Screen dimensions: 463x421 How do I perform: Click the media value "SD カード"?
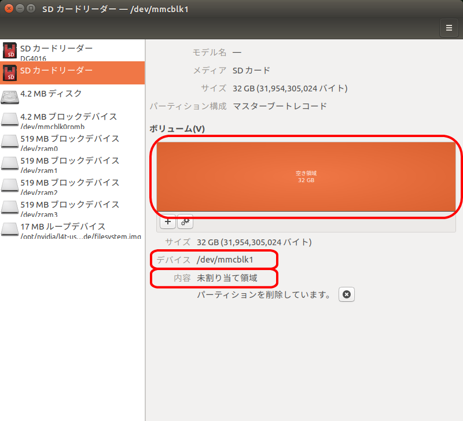point(251,71)
